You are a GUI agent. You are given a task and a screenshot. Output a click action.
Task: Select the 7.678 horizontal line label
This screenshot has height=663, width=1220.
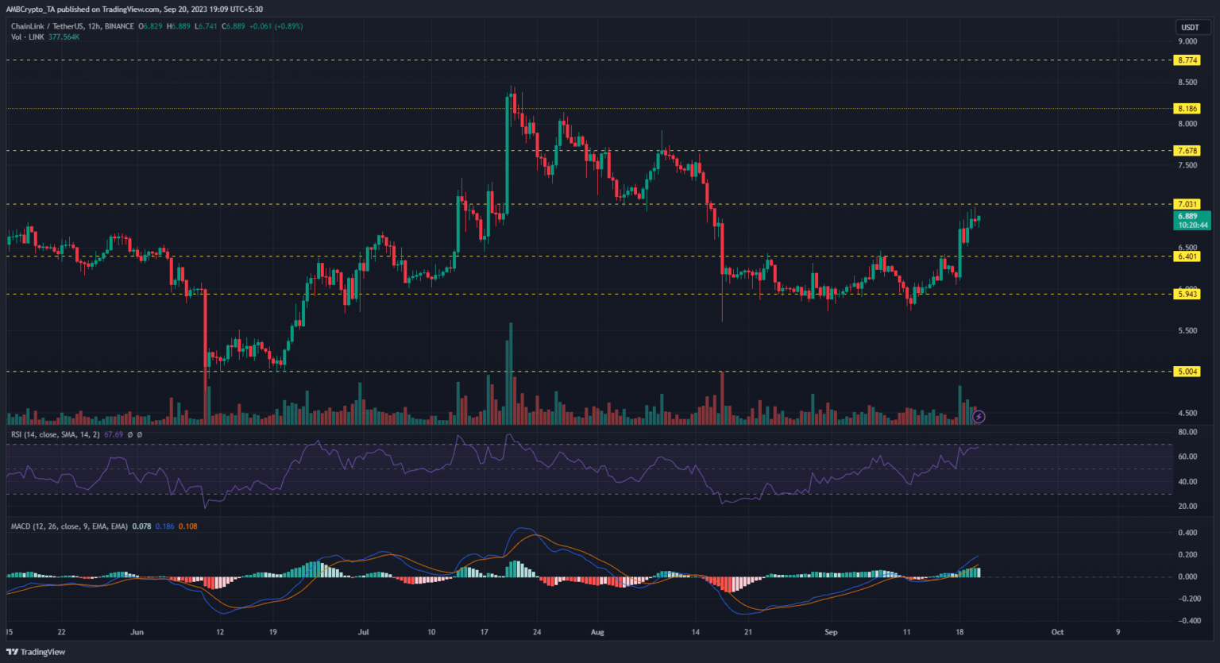click(x=1187, y=151)
